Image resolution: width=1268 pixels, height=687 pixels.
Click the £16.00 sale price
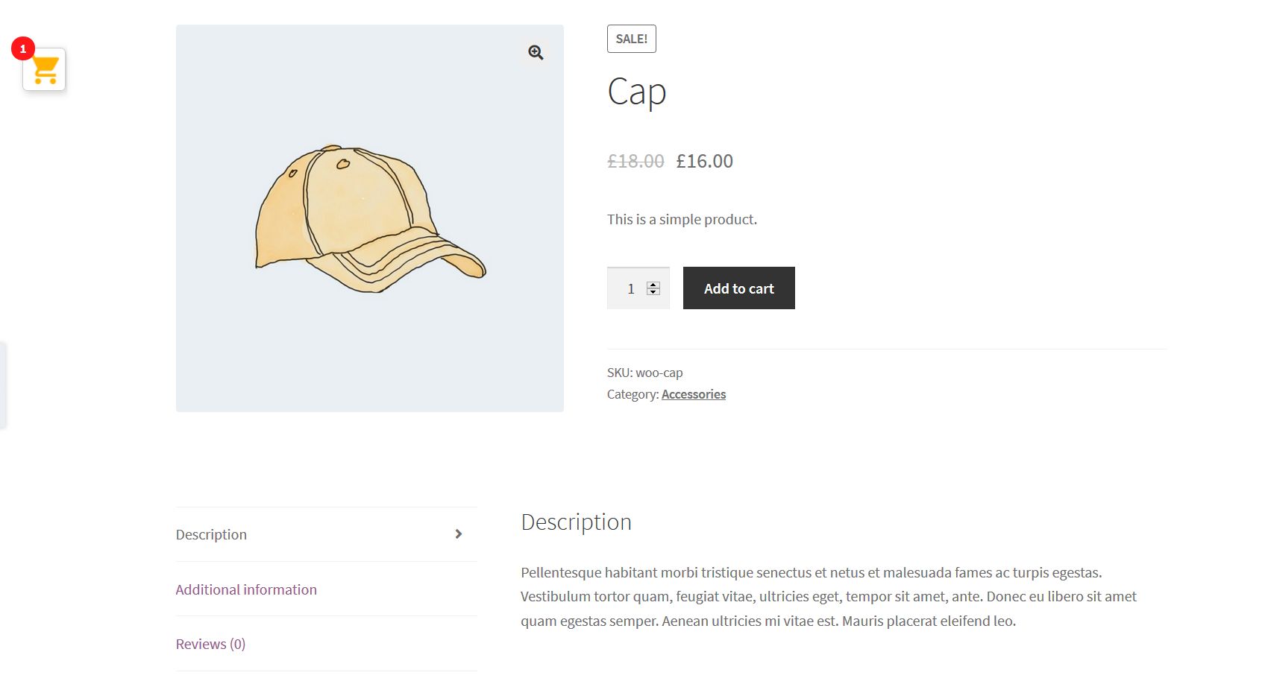pos(705,161)
